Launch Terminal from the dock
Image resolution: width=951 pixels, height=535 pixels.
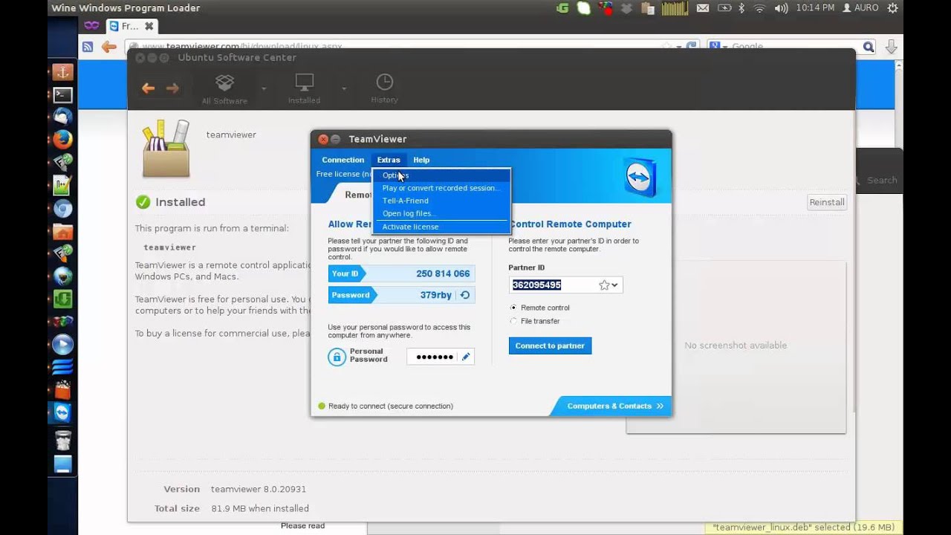[x=62, y=95]
